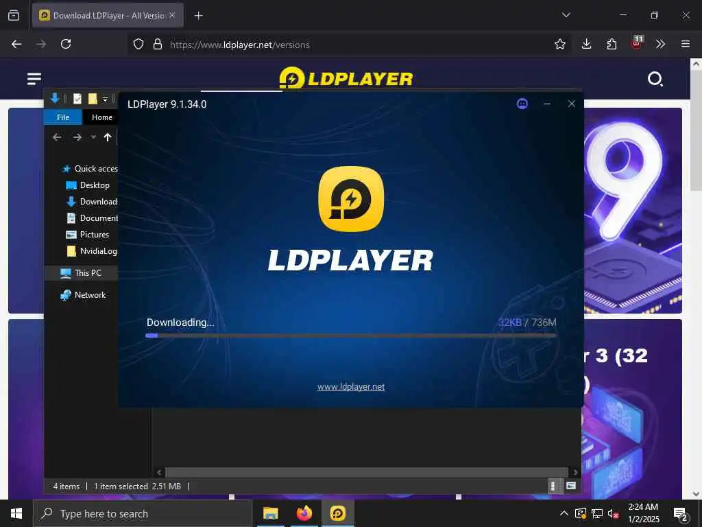Open Documents in Explorer sidebar
The image size is (702, 527).
point(92,218)
